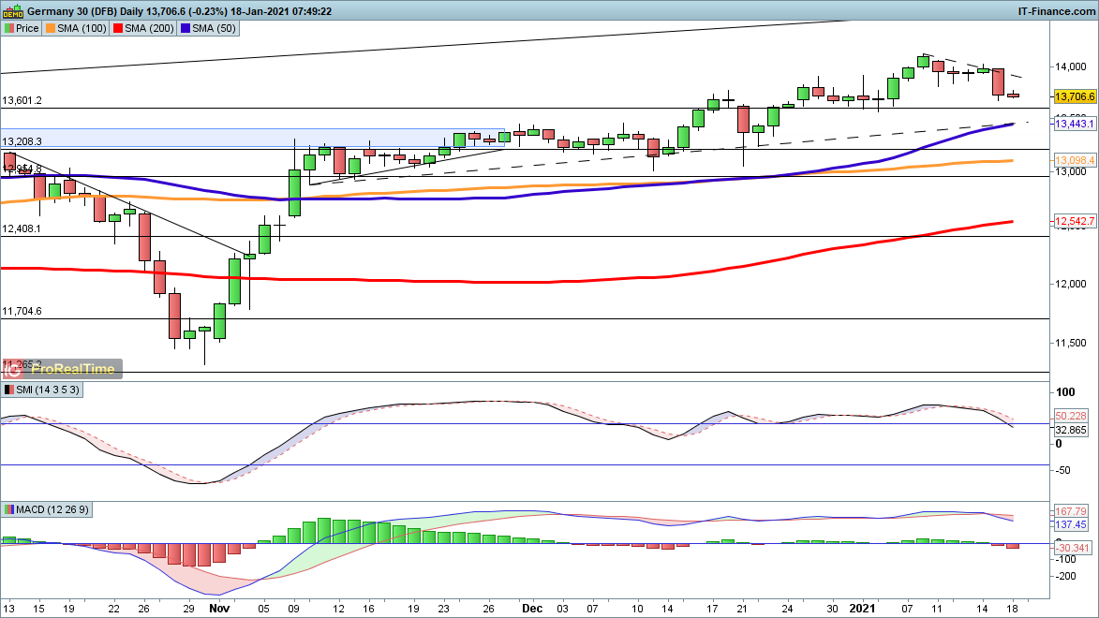Click the tallest green MACD histogram bar
This screenshot has height=618, width=1099.
[325, 530]
